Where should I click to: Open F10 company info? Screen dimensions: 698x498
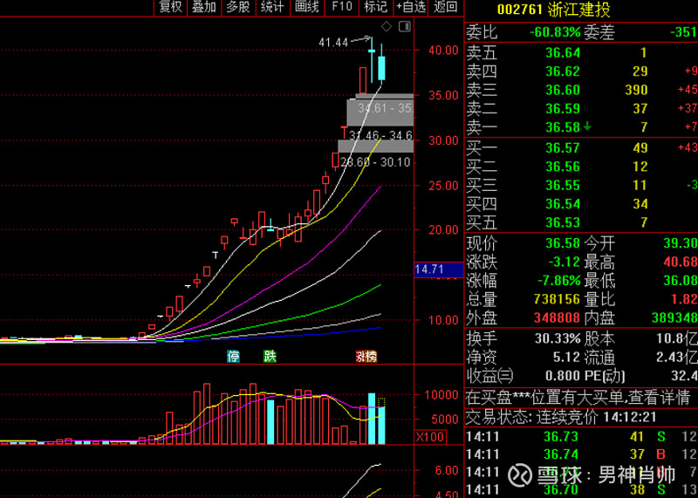click(x=341, y=7)
